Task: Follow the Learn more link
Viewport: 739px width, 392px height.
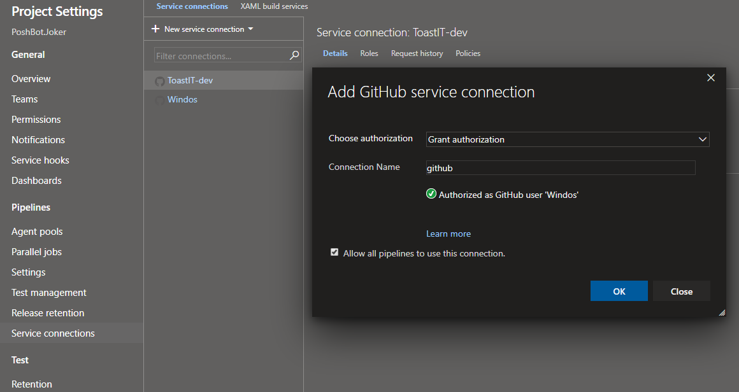Action: pyautogui.click(x=448, y=234)
